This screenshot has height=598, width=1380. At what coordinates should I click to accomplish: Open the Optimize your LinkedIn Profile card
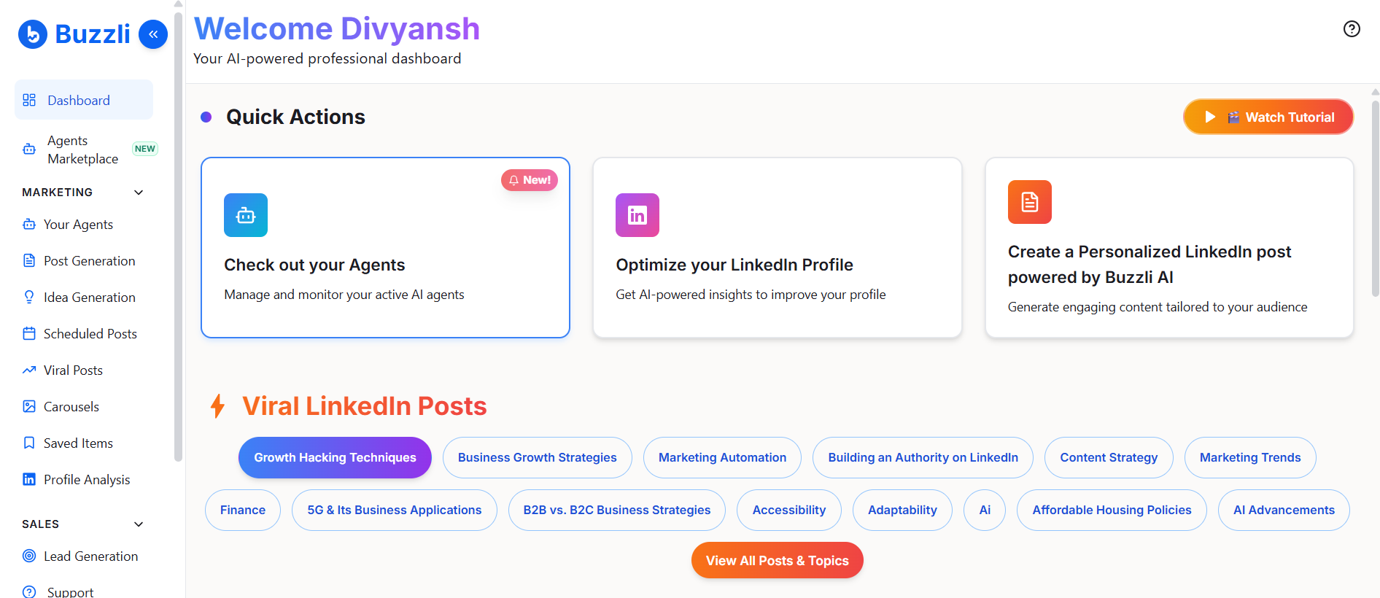coord(778,247)
